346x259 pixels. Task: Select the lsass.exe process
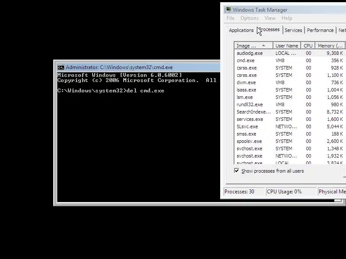290,90
